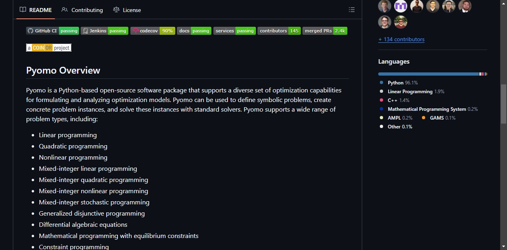Click the GitHub CI passing badge

53,31
